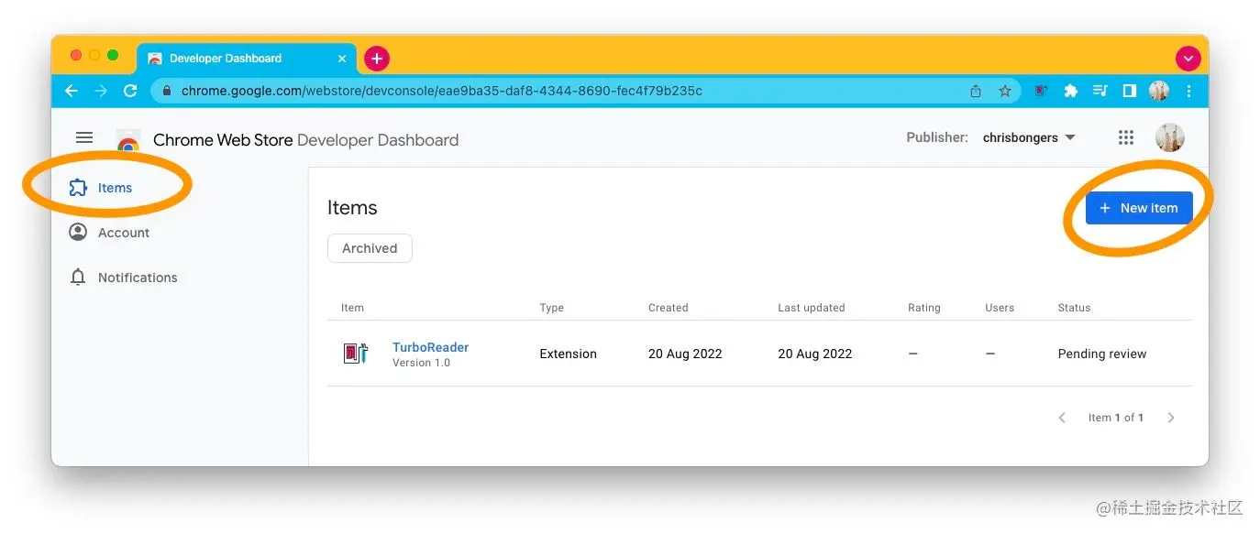Close the Developer Dashboard tab

(x=342, y=59)
